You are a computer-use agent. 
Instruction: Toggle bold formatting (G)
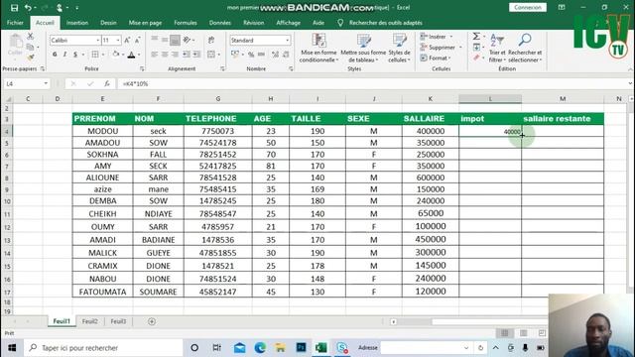click(x=55, y=55)
